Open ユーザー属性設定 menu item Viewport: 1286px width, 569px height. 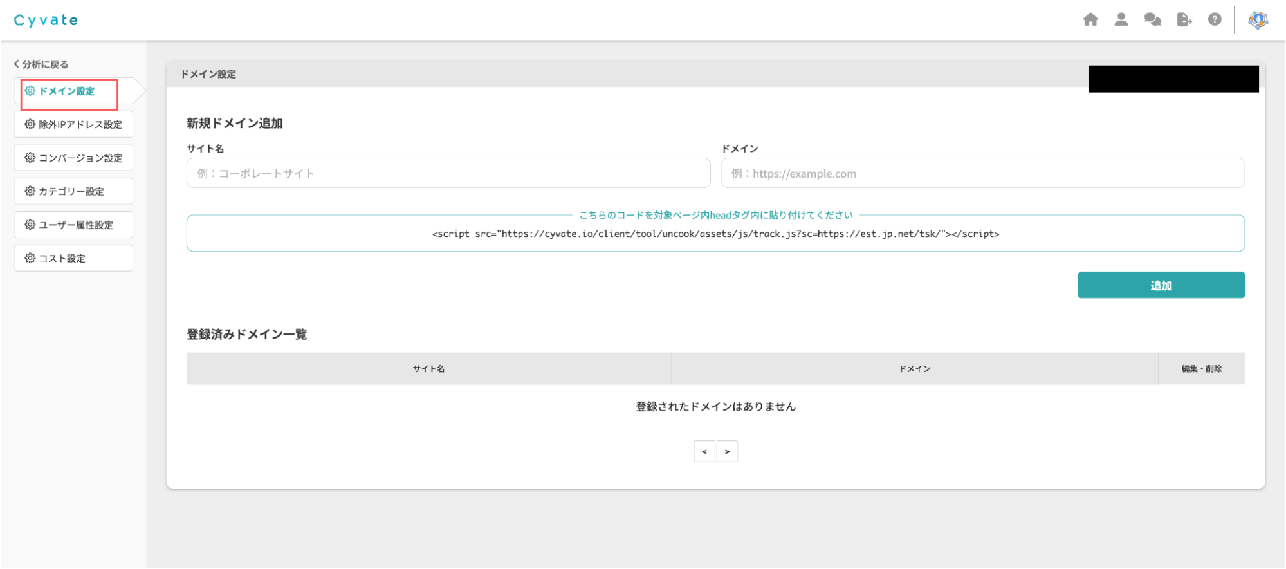pos(73,225)
